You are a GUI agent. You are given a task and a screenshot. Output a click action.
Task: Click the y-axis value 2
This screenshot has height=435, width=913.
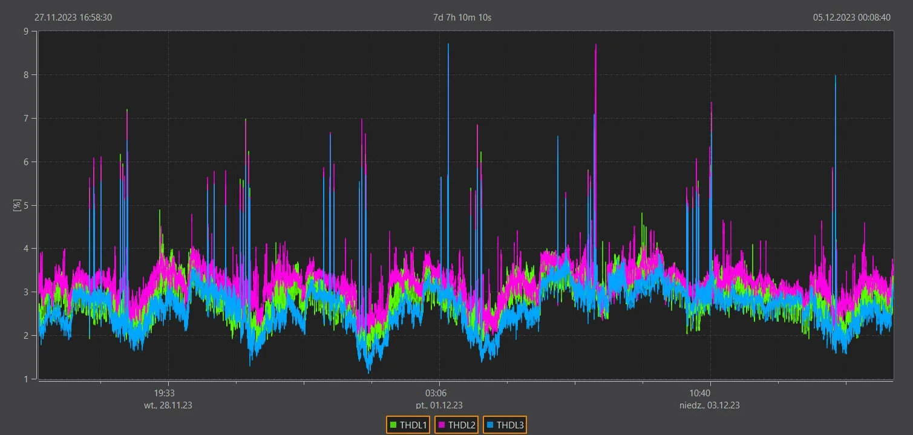[27, 336]
